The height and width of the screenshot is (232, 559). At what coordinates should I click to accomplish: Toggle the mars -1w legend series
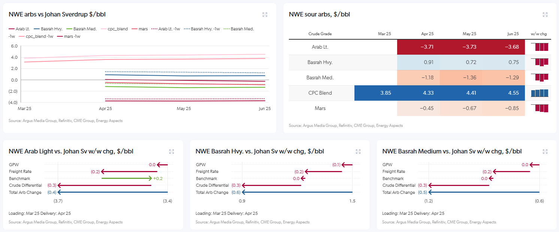69,36
